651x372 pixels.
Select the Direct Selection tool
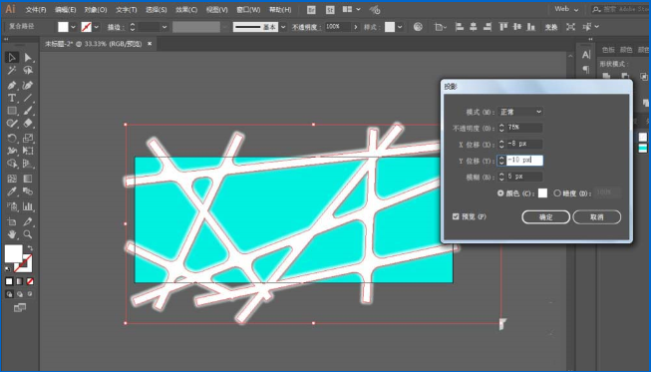(28, 57)
